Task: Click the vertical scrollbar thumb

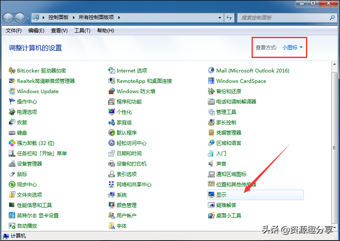Action: [335, 148]
